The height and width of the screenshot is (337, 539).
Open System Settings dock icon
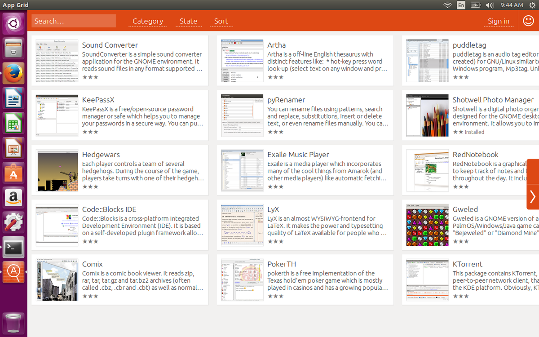13,222
